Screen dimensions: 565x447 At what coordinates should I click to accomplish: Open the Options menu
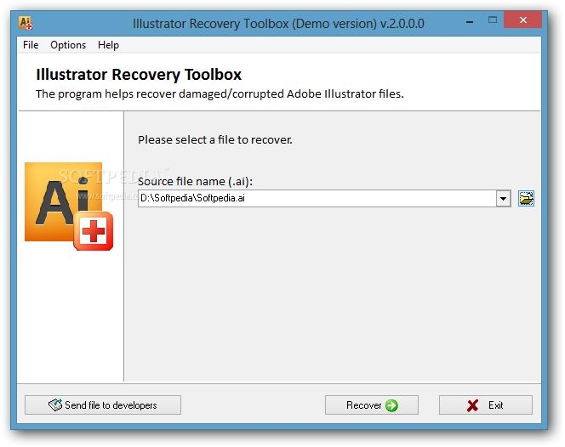[x=68, y=45]
